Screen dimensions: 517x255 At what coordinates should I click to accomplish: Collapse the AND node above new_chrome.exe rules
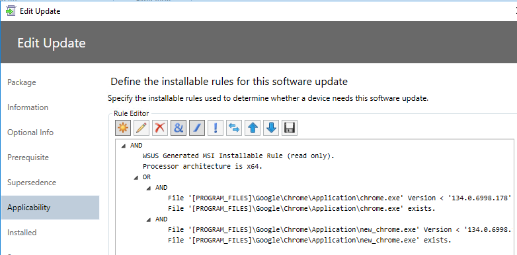[x=149, y=220]
